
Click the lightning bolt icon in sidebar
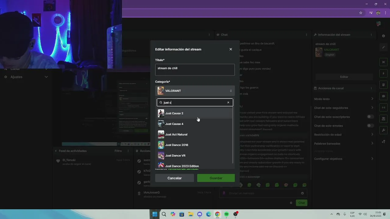tap(383, 74)
